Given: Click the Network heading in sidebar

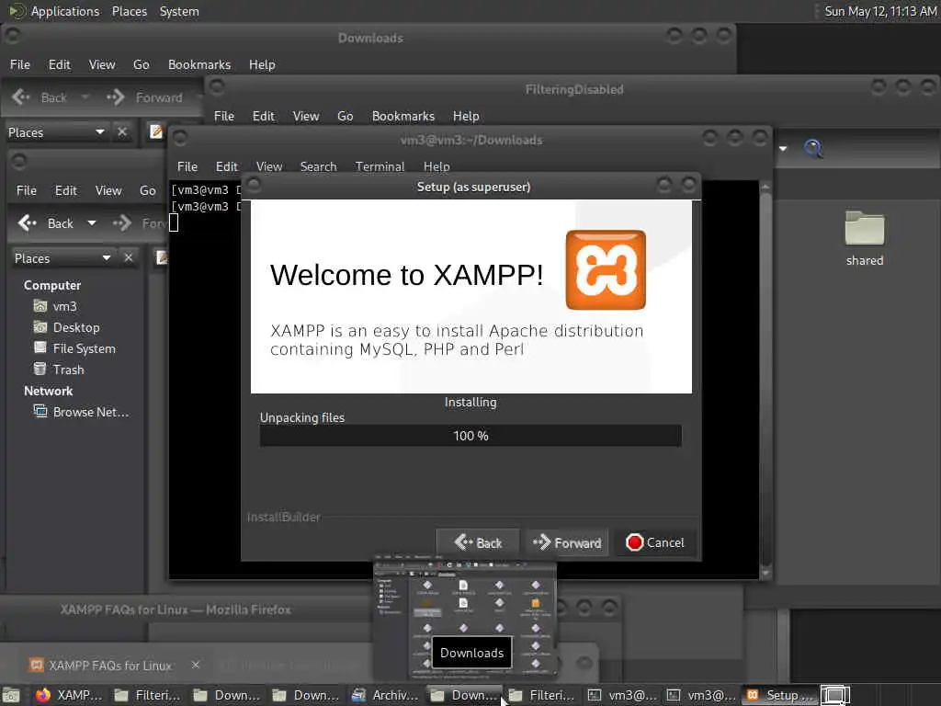Looking at the screenshot, I should [x=48, y=392].
